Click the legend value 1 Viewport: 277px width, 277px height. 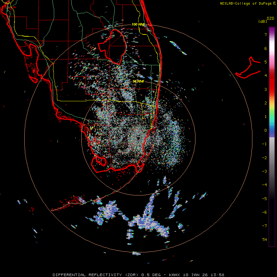pyautogui.click(x=266, y=117)
